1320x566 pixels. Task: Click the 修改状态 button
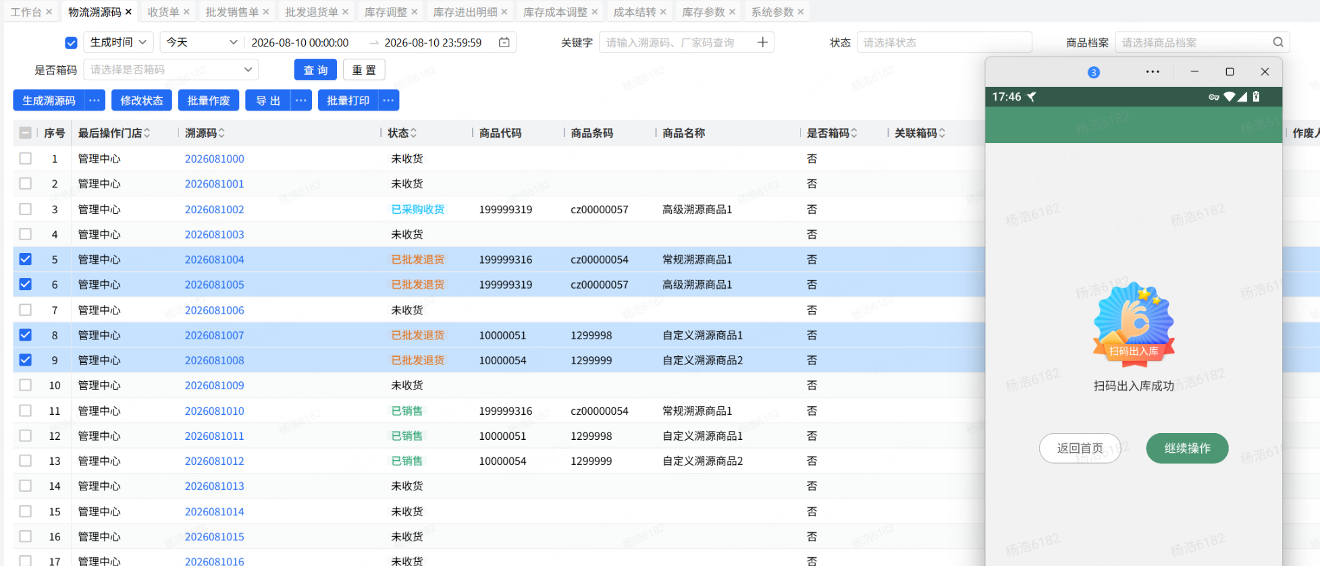point(141,101)
